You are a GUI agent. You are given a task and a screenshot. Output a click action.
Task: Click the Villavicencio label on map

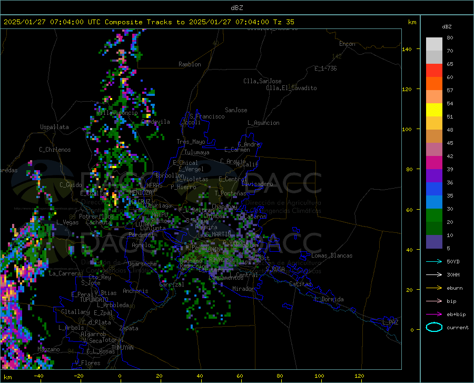[117, 113]
